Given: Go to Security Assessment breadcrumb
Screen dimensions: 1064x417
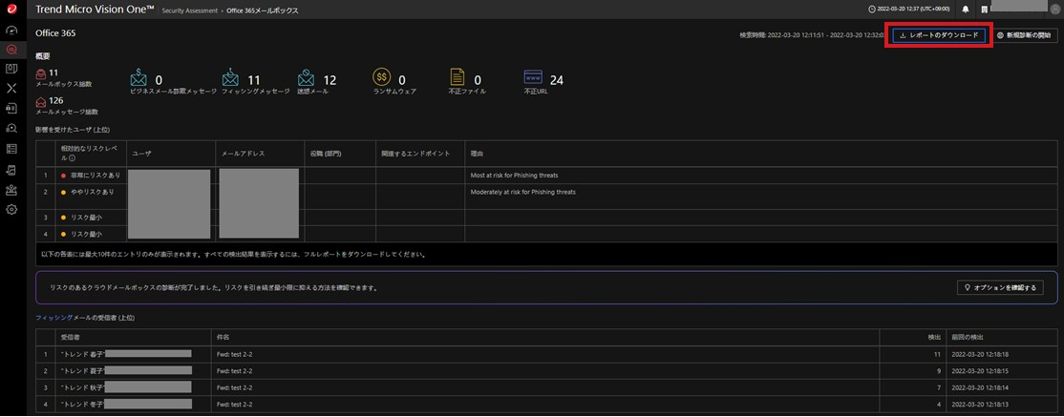Looking at the screenshot, I should [x=189, y=10].
